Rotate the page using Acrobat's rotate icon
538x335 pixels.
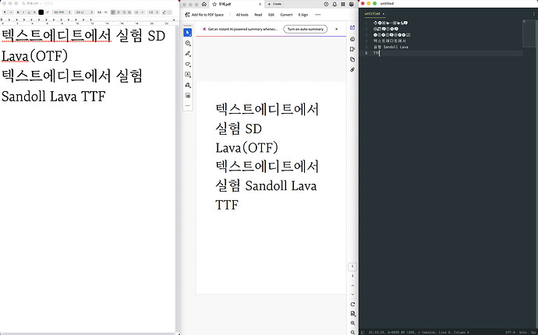(x=352, y=305)
